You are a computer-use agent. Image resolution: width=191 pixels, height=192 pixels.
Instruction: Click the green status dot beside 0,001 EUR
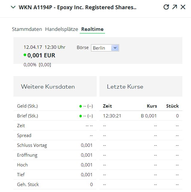coord(25,55)
